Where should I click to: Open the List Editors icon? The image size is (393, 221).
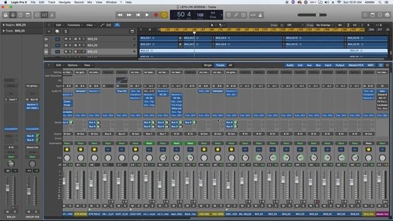365,15
